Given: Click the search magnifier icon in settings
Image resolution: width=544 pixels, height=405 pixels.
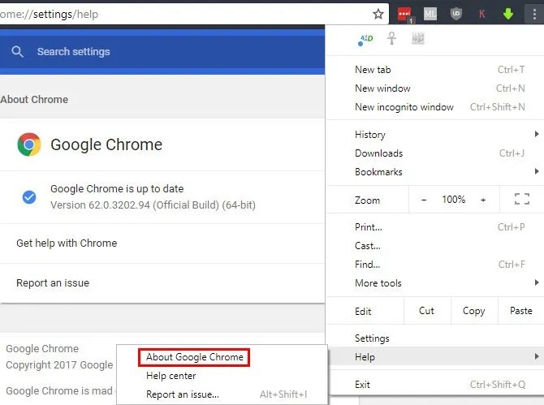Looking at the screenshot, I should pyautogui.click(x=17, y=52).
